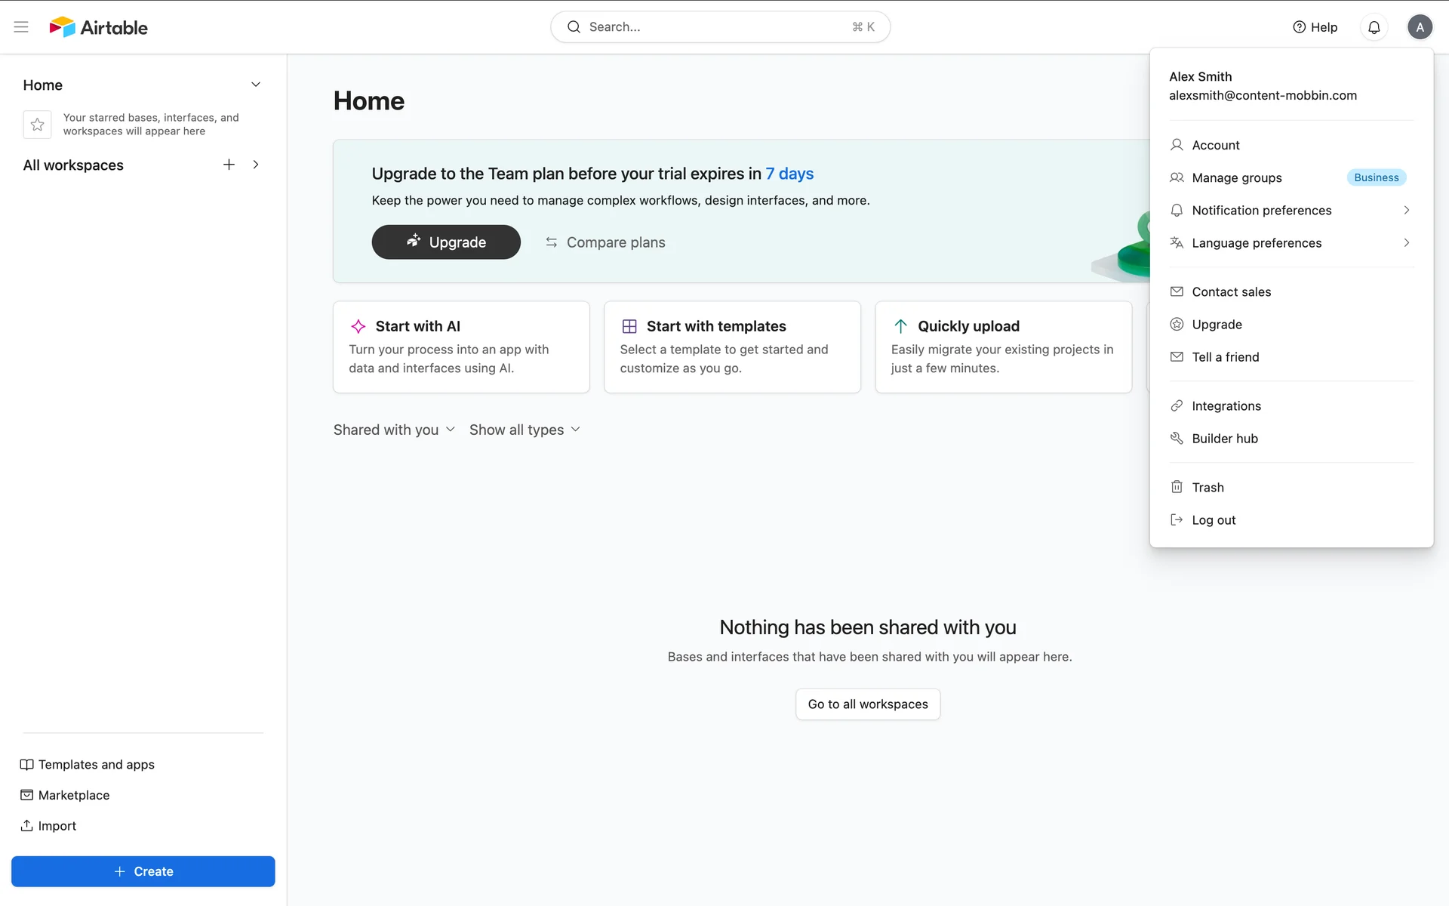The width and height of the screenshot is (1449, 906).
Task: Click the hamburger menu icon
Action: tap(21, 27)
